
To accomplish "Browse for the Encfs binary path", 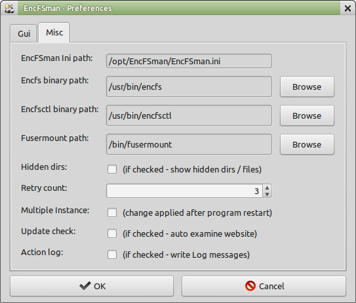I will [x=307, y=87].
